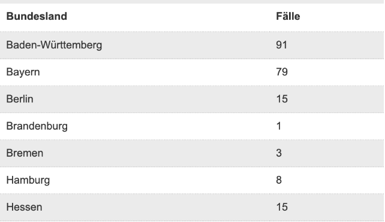Select the Berlin row label
Screen dimensions: 385x222
[x=20, y=99]
